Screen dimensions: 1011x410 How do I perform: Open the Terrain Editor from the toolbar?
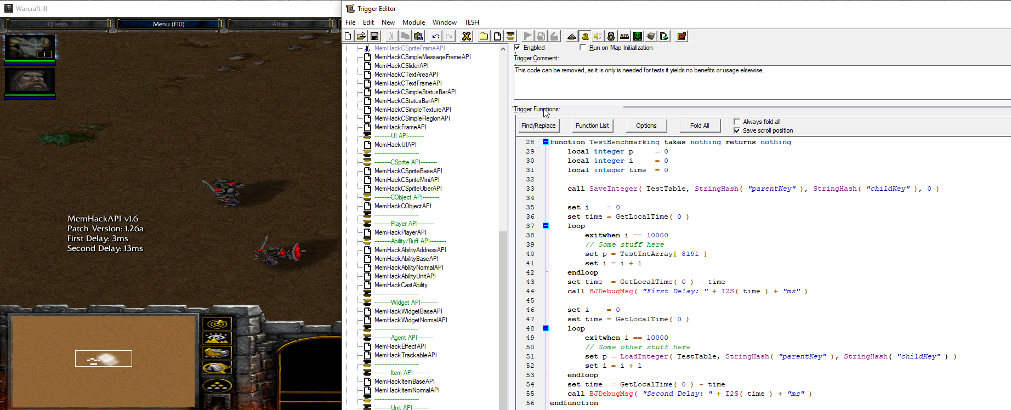coord(571,36)
